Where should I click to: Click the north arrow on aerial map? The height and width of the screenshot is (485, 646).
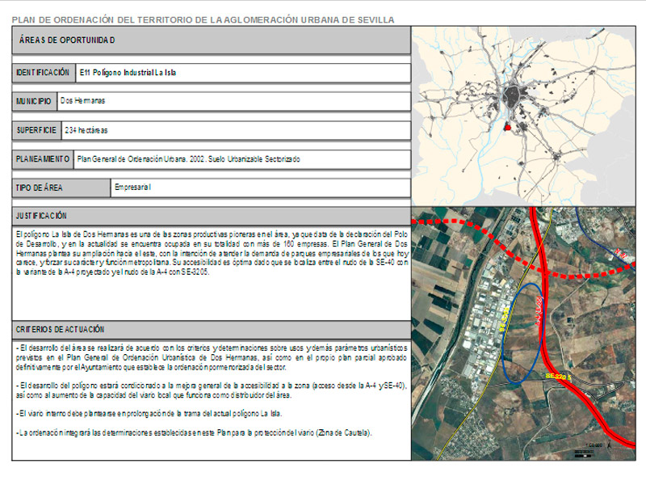[609, 445]
